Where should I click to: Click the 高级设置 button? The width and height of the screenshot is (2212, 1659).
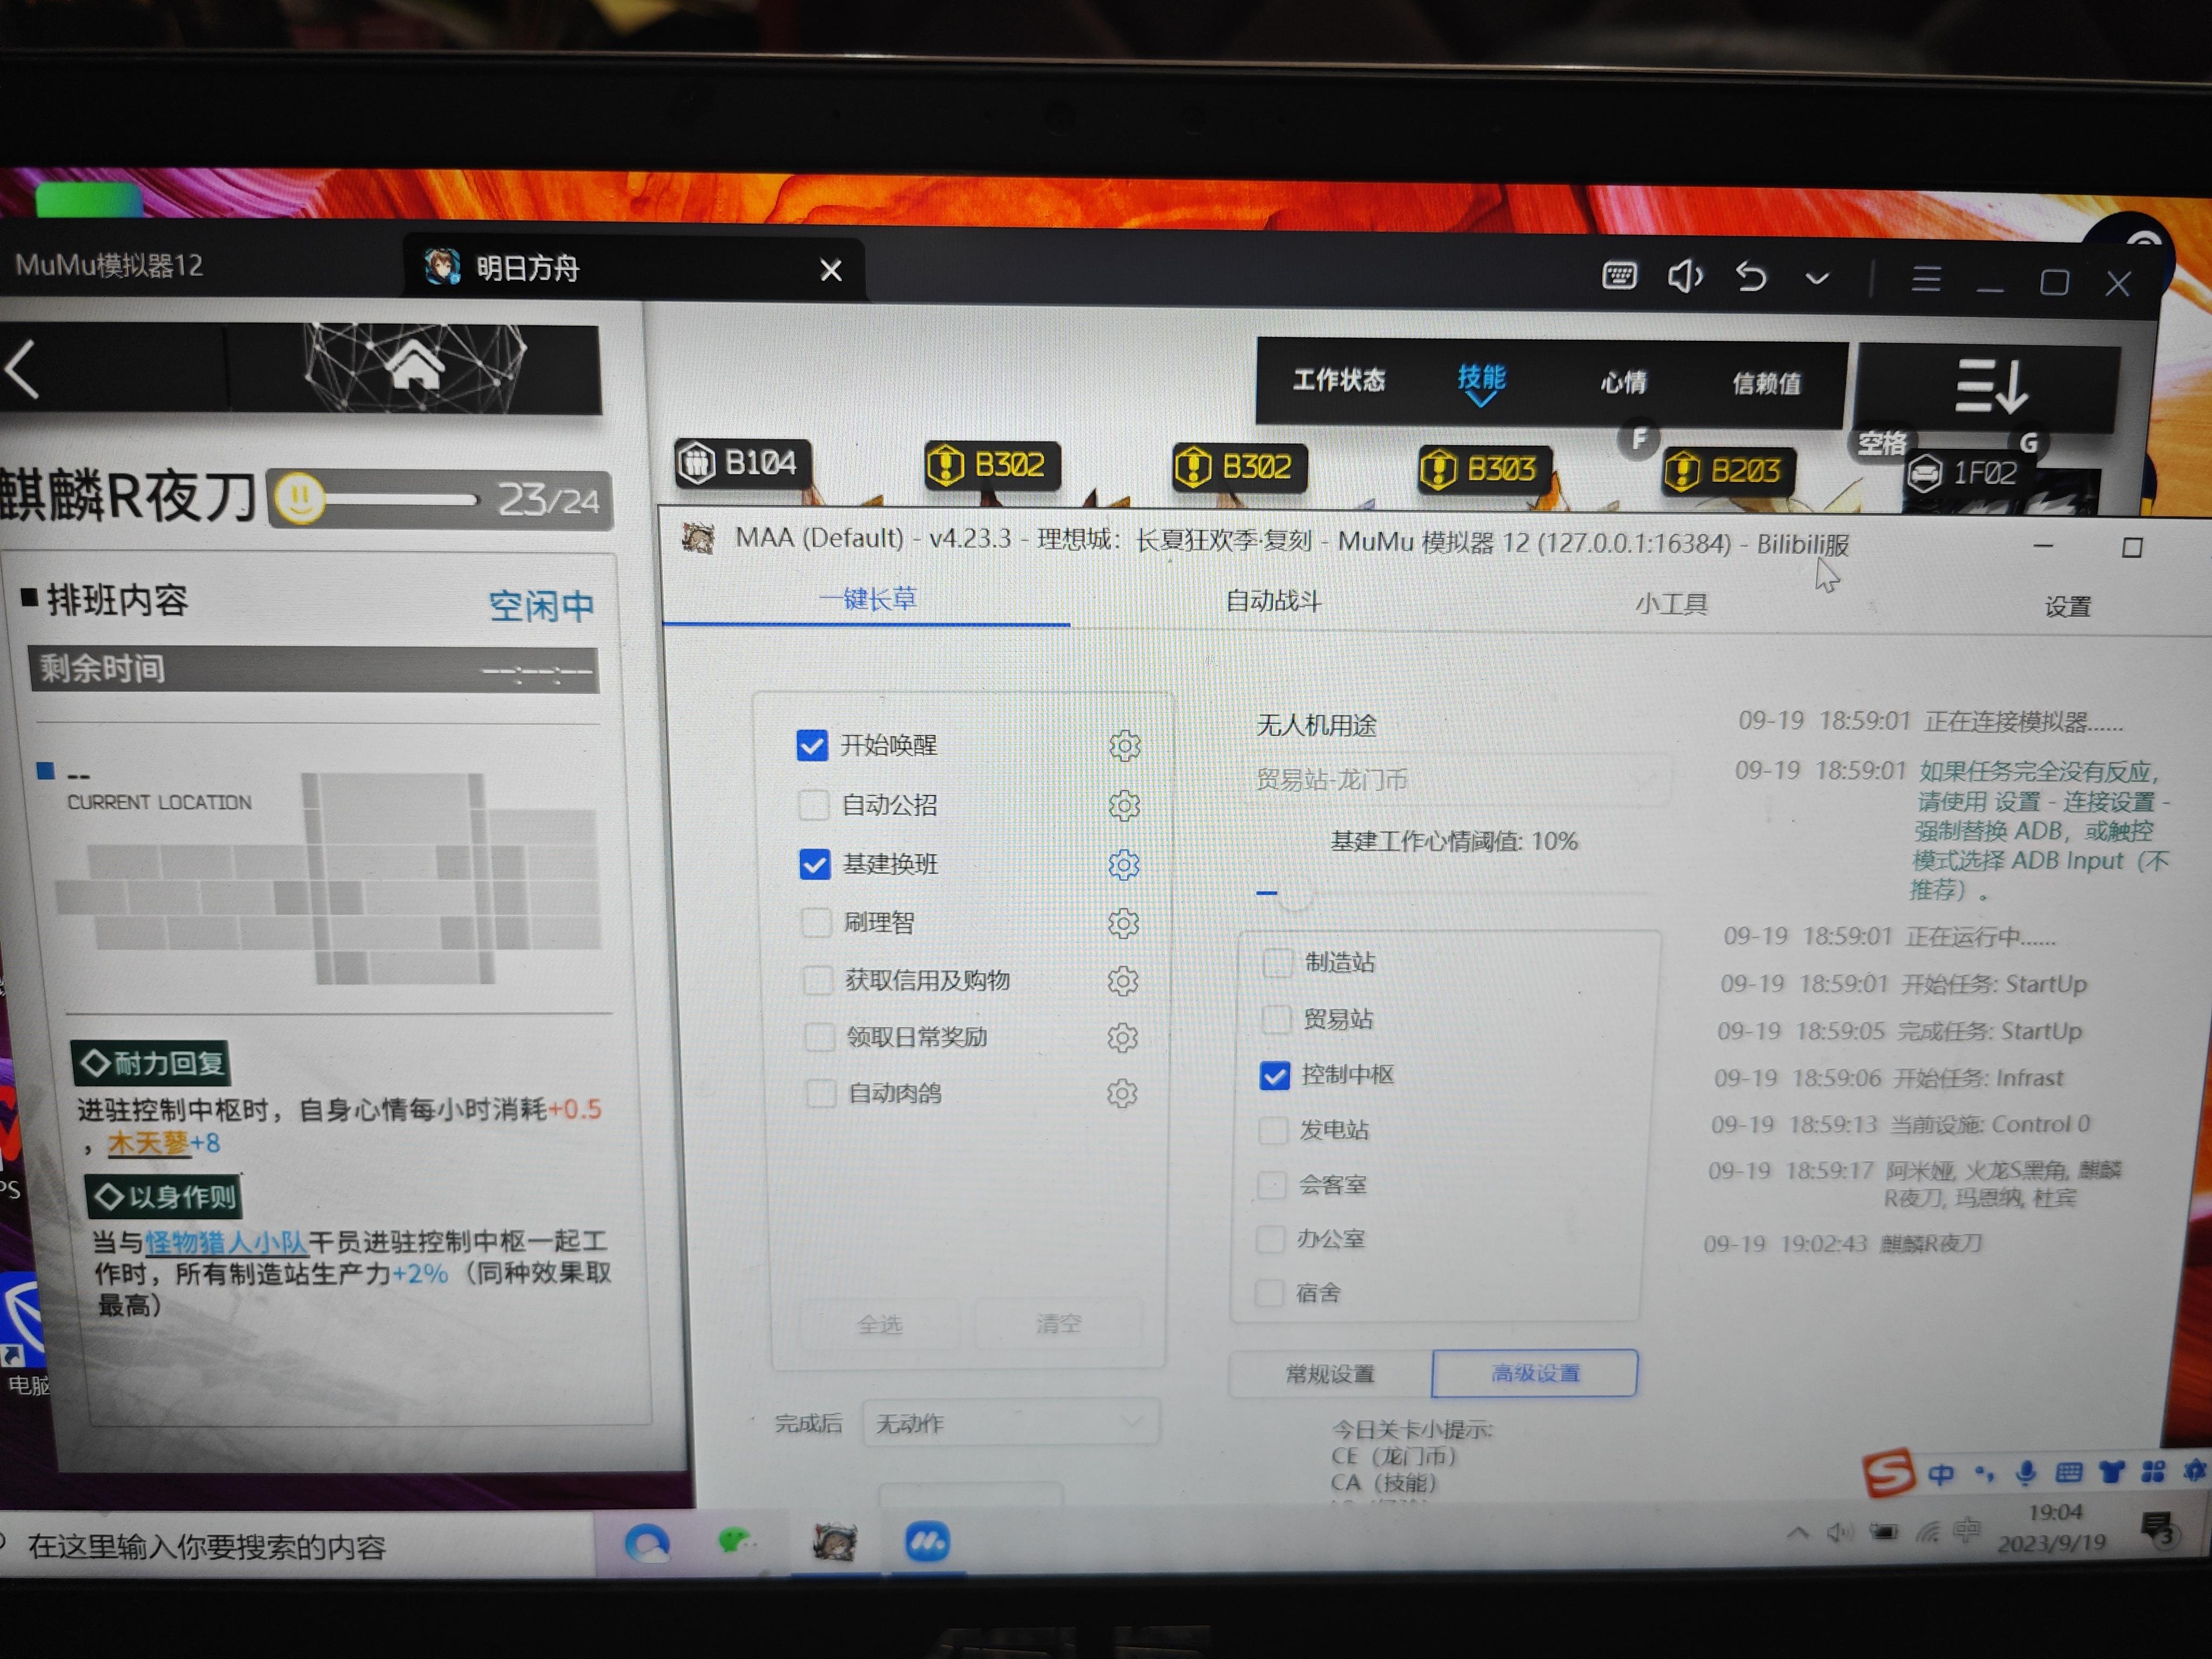coord(1535,1373)
